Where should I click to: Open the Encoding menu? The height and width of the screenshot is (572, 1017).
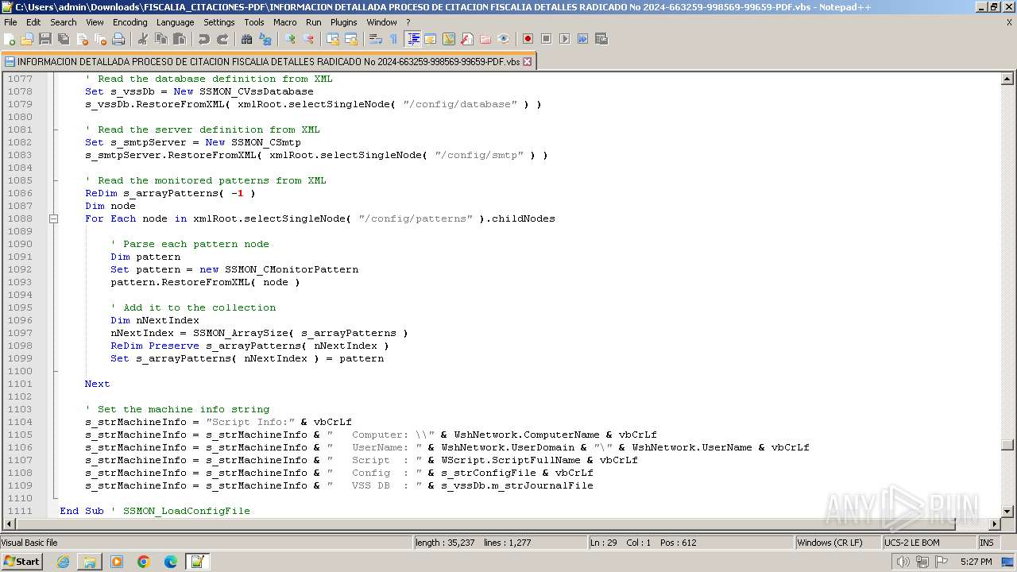(130, 22)
